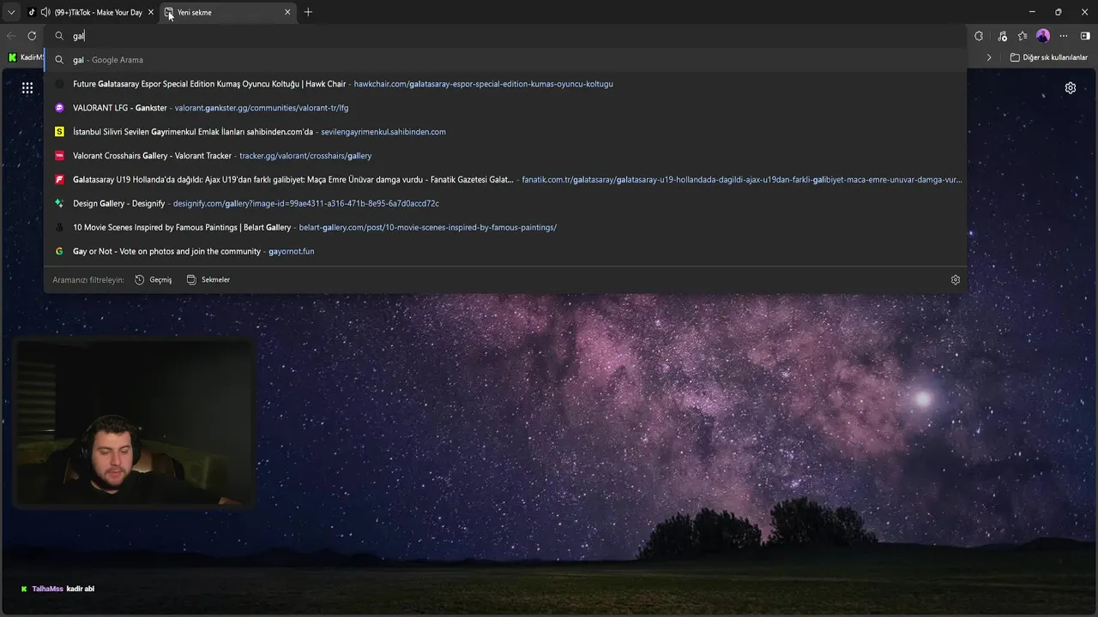
Task: Open the tab actions dropdown arrow
Action: coord(11,12)
